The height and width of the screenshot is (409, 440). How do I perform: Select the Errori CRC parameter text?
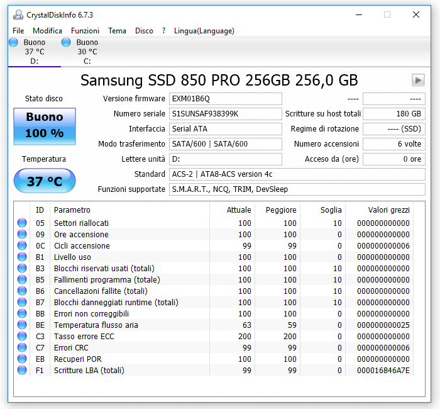71,348
